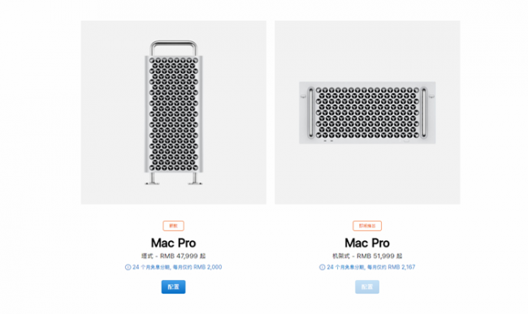528x314 pixels.
Task: Click the 即将推出 badge above rack Mac Pro
Action: pyautogui.click(x=367, y=226)
